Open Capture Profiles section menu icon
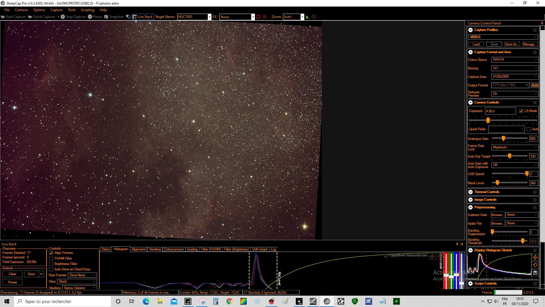 tap(535, 30)
